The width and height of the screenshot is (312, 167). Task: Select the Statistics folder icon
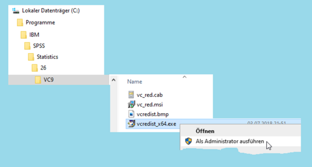31,57
